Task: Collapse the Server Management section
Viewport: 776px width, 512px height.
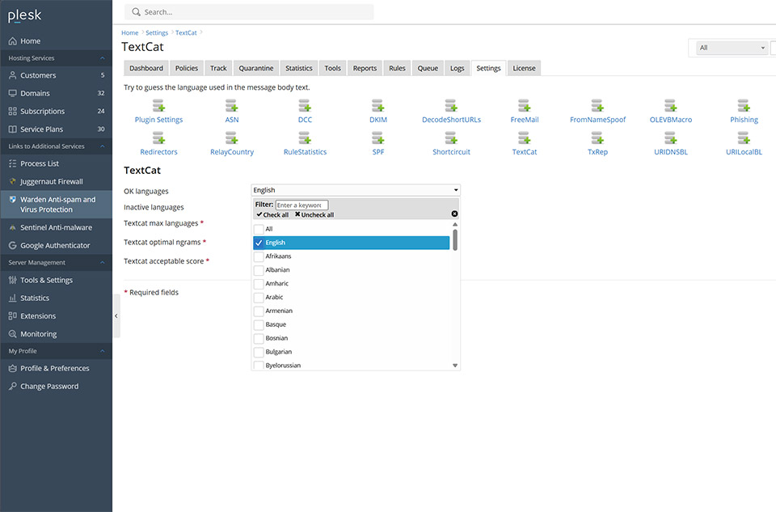Action: (x=103, y=262)
